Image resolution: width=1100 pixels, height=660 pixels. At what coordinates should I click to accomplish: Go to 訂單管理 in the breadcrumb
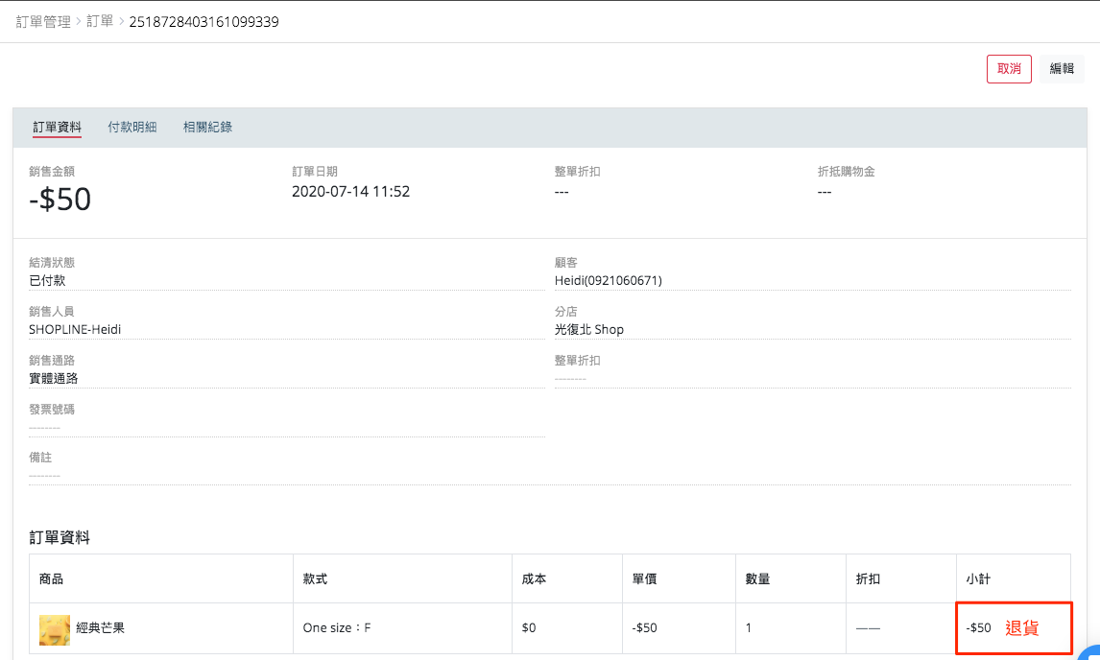pos(43,22)
